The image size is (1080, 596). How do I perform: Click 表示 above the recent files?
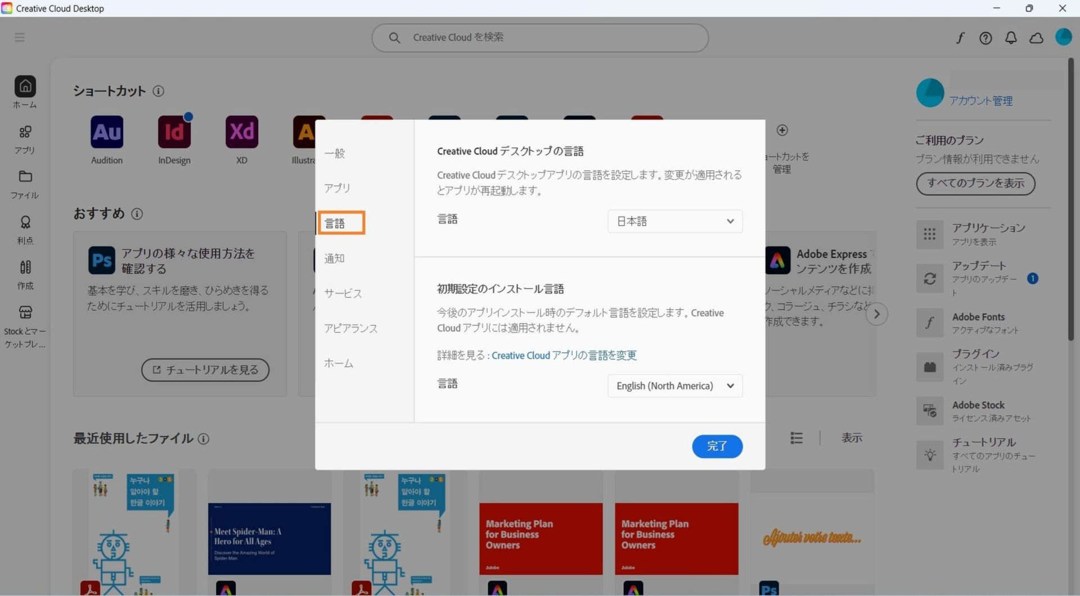pos(852,438)
